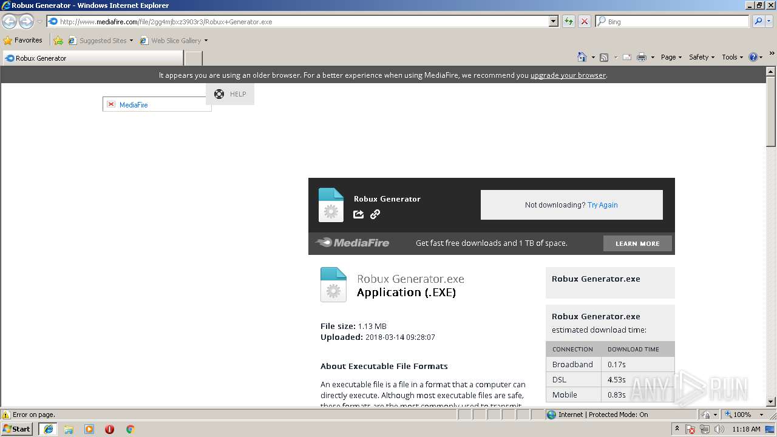Click the vertical scrollbar thumb

[771, 111]
